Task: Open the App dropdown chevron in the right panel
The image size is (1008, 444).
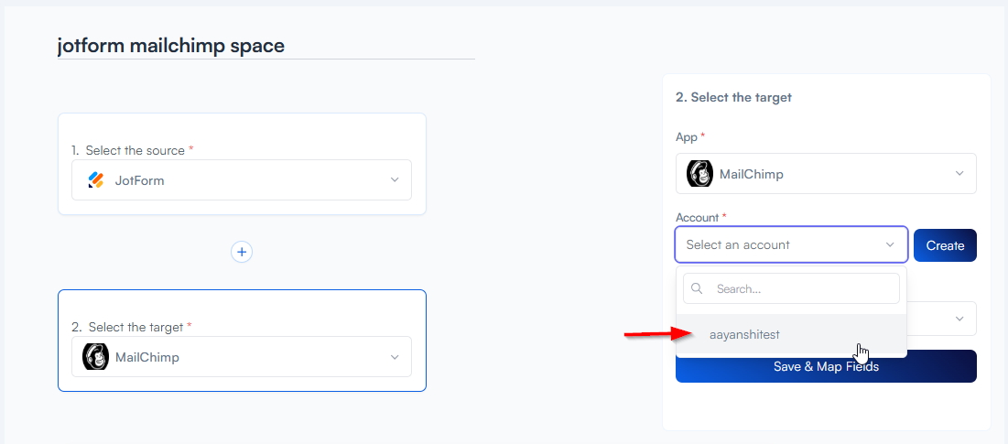Action: (x=959, y=174)
